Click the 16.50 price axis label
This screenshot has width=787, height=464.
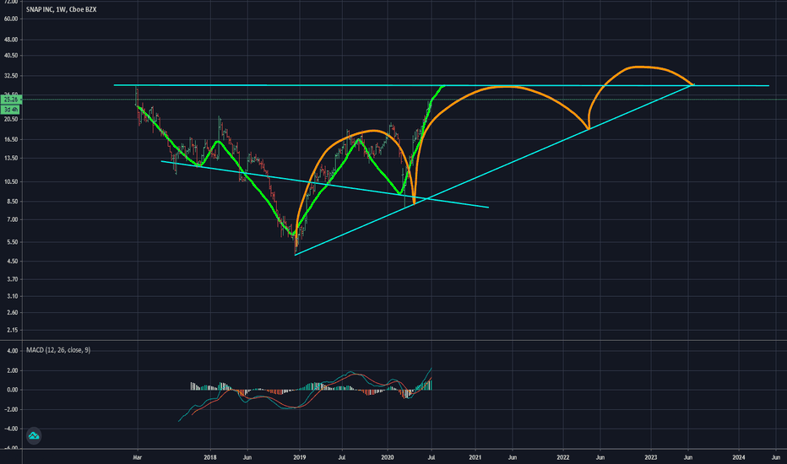10,139
